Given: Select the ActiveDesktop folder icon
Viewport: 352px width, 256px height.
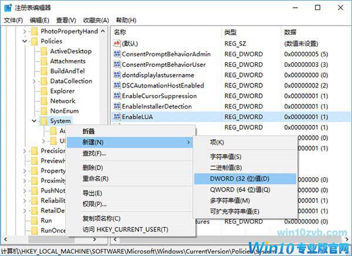Looking at the screenshot, I should pos(43,51).
